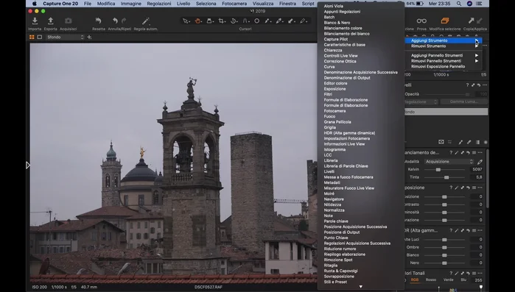Select Bianco & Nero from tool list
The height and width of the screenshot is (292, 515).
point(337,23)
